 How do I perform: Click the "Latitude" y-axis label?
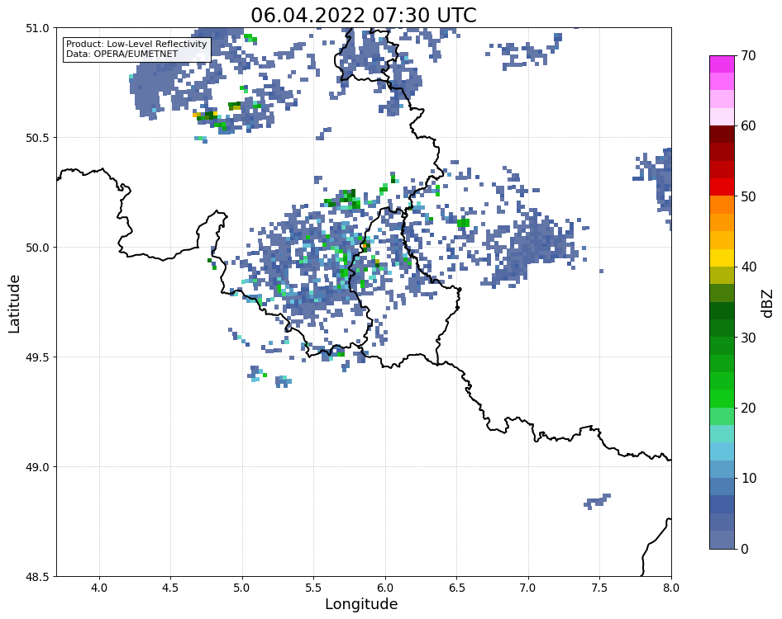point(14,304)
